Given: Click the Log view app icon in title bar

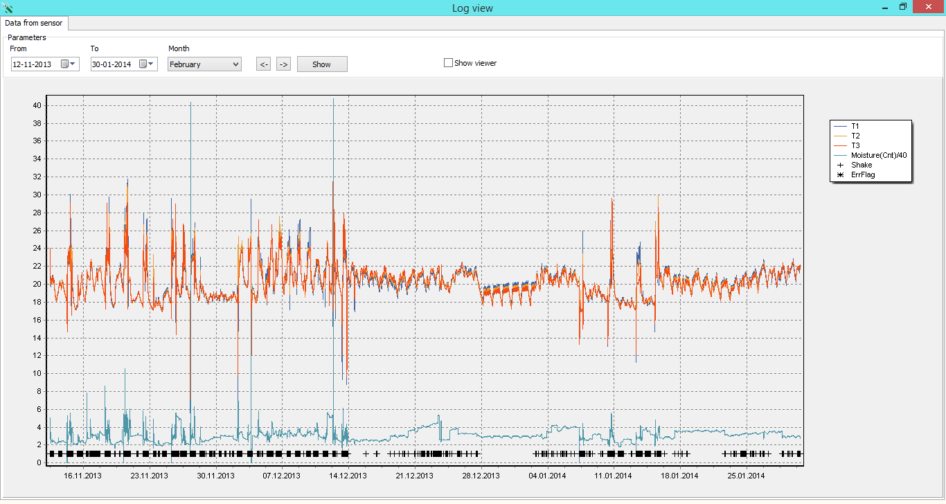Looking at the screenshot, I should 8,8.
